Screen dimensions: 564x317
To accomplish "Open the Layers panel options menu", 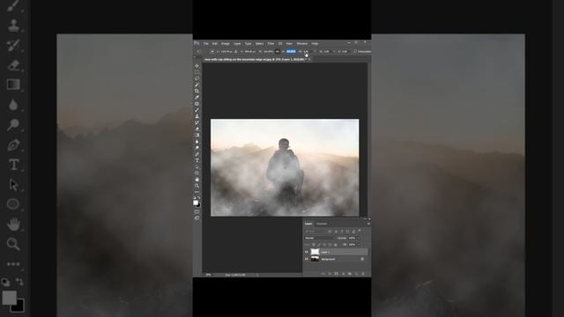I will pyautogui.click(x=368, y=224).
